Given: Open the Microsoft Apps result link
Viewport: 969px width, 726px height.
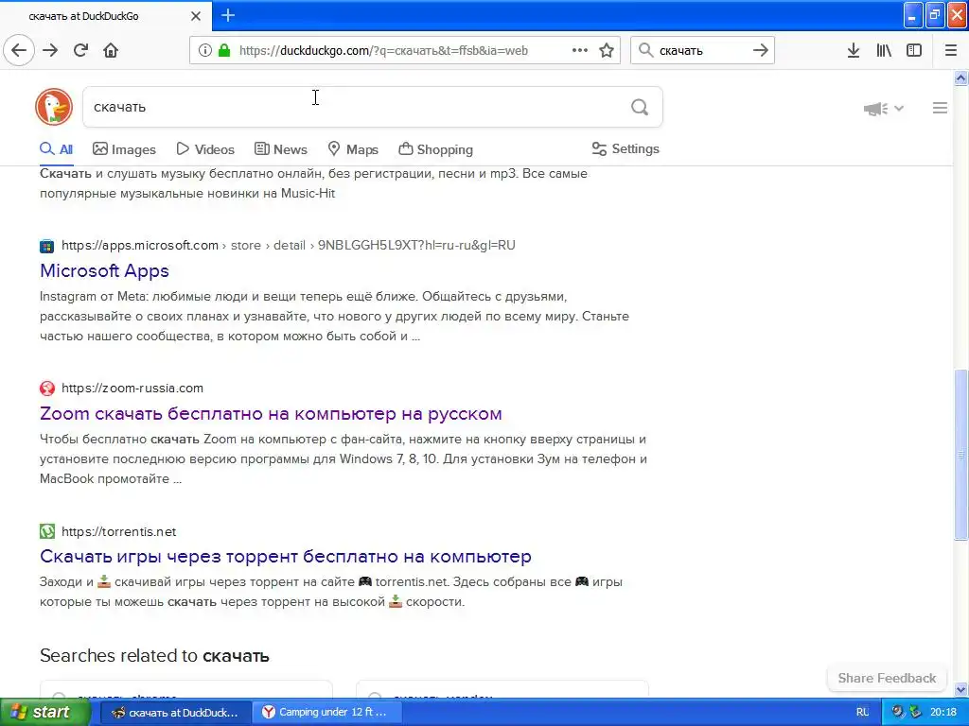Looking at the screenshot, I should click(x=104, y=271).
